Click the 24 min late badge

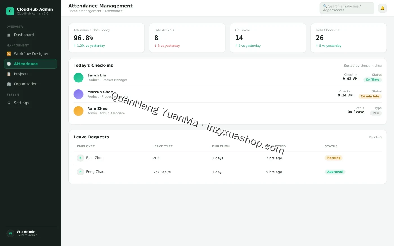pos(370,96)
